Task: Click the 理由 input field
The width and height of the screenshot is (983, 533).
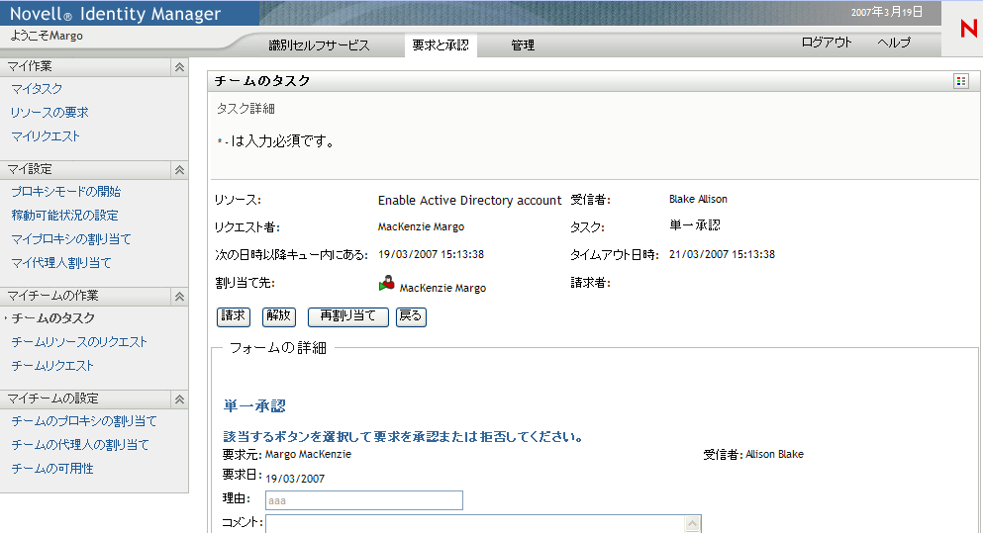Action: (x=364, y=500)
